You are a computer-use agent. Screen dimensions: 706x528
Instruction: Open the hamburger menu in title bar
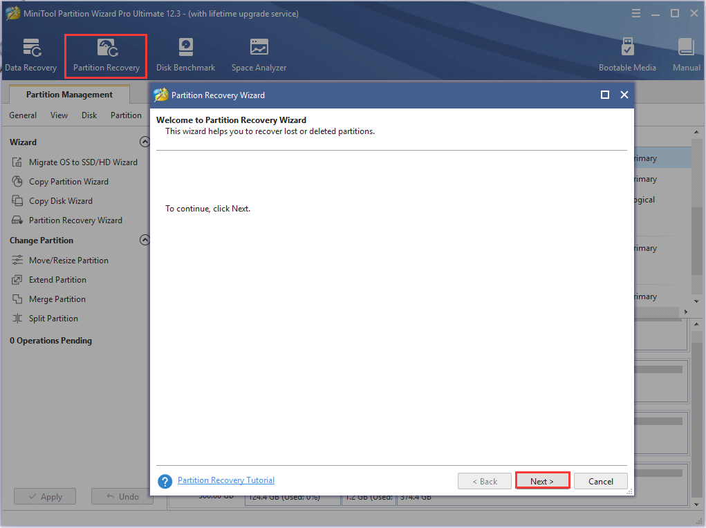(635, 12)
